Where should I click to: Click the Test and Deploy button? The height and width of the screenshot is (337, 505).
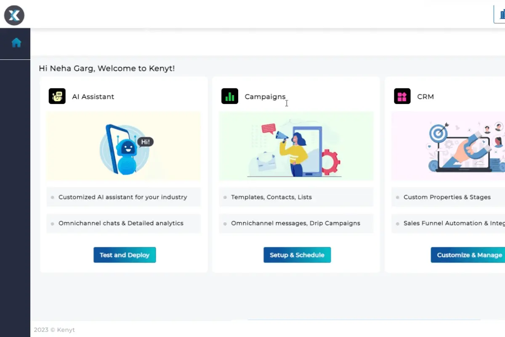[125, 255]
